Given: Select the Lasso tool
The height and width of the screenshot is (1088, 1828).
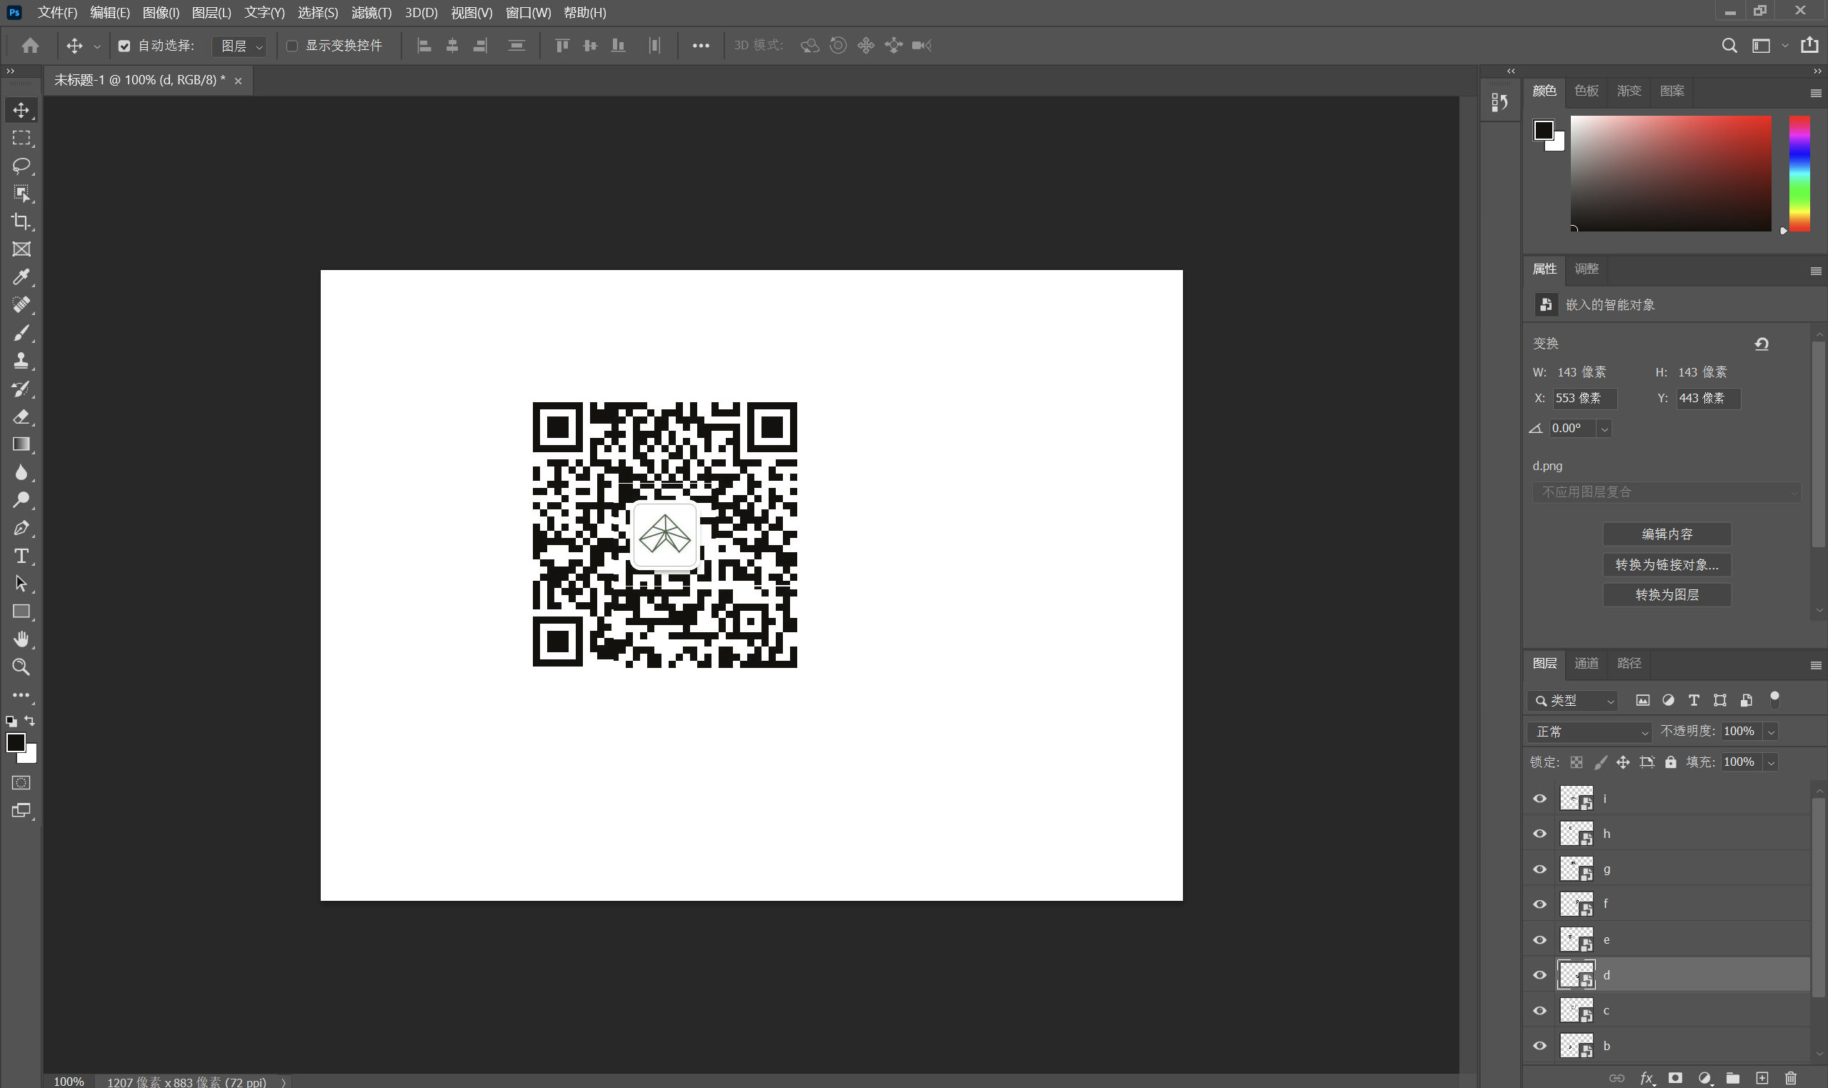Looking at the screenshot, I should 21,166.
